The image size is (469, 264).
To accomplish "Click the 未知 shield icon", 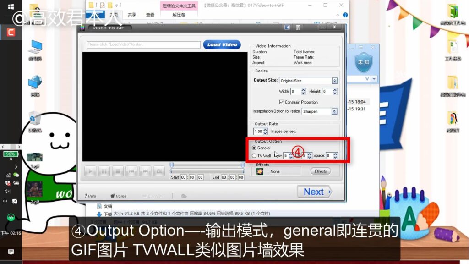I will 363,62.
